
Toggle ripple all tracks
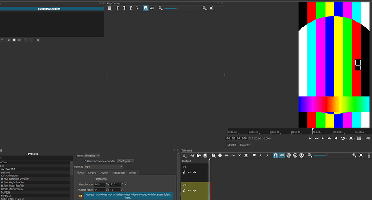click(295, 155)
